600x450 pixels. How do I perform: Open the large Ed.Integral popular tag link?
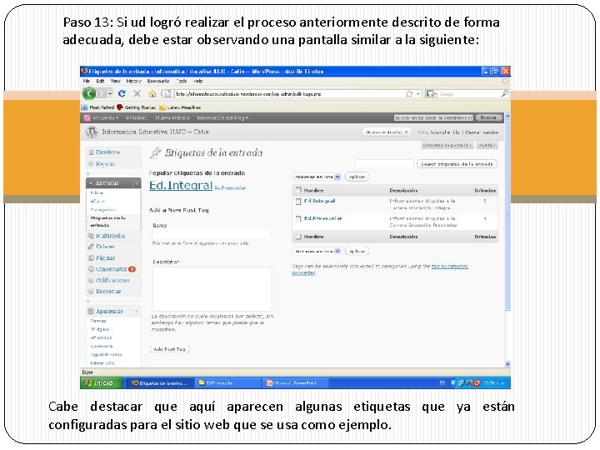coord(181,186)
